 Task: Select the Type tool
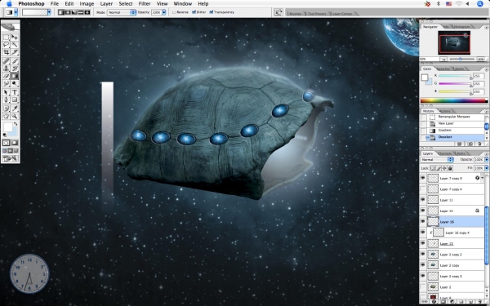pos(15,92)
